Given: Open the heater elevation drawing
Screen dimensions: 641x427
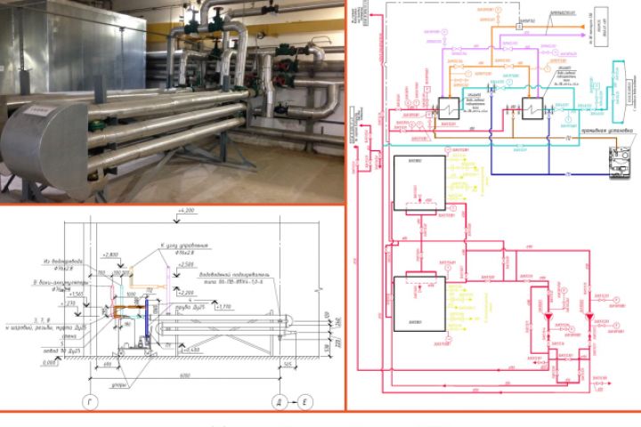Looking at the screenshot, I should pyautogui.click(x=172, y=308).
